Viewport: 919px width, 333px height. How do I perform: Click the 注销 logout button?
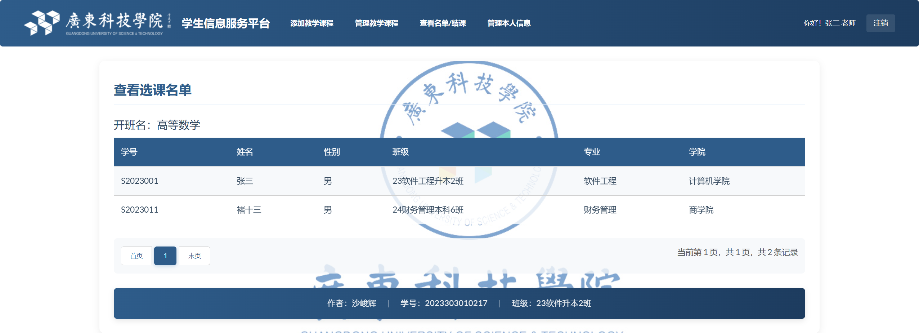880,23
